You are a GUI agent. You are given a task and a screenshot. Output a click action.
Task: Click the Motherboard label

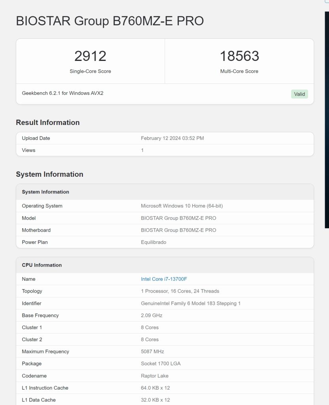click(36, 230)
